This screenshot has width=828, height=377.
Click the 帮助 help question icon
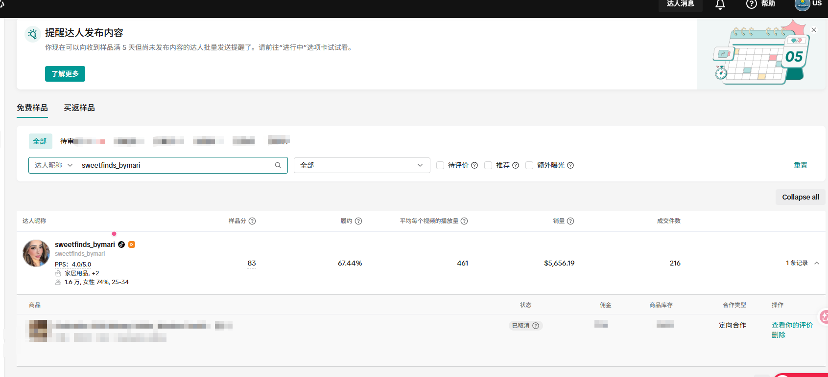click(751, 4)
